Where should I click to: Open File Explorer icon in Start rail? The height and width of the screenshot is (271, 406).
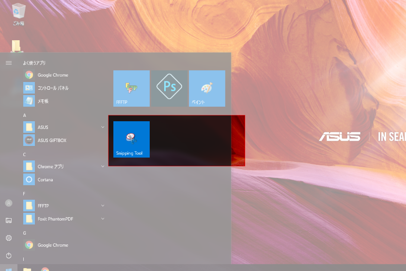(x=9, y=221)
